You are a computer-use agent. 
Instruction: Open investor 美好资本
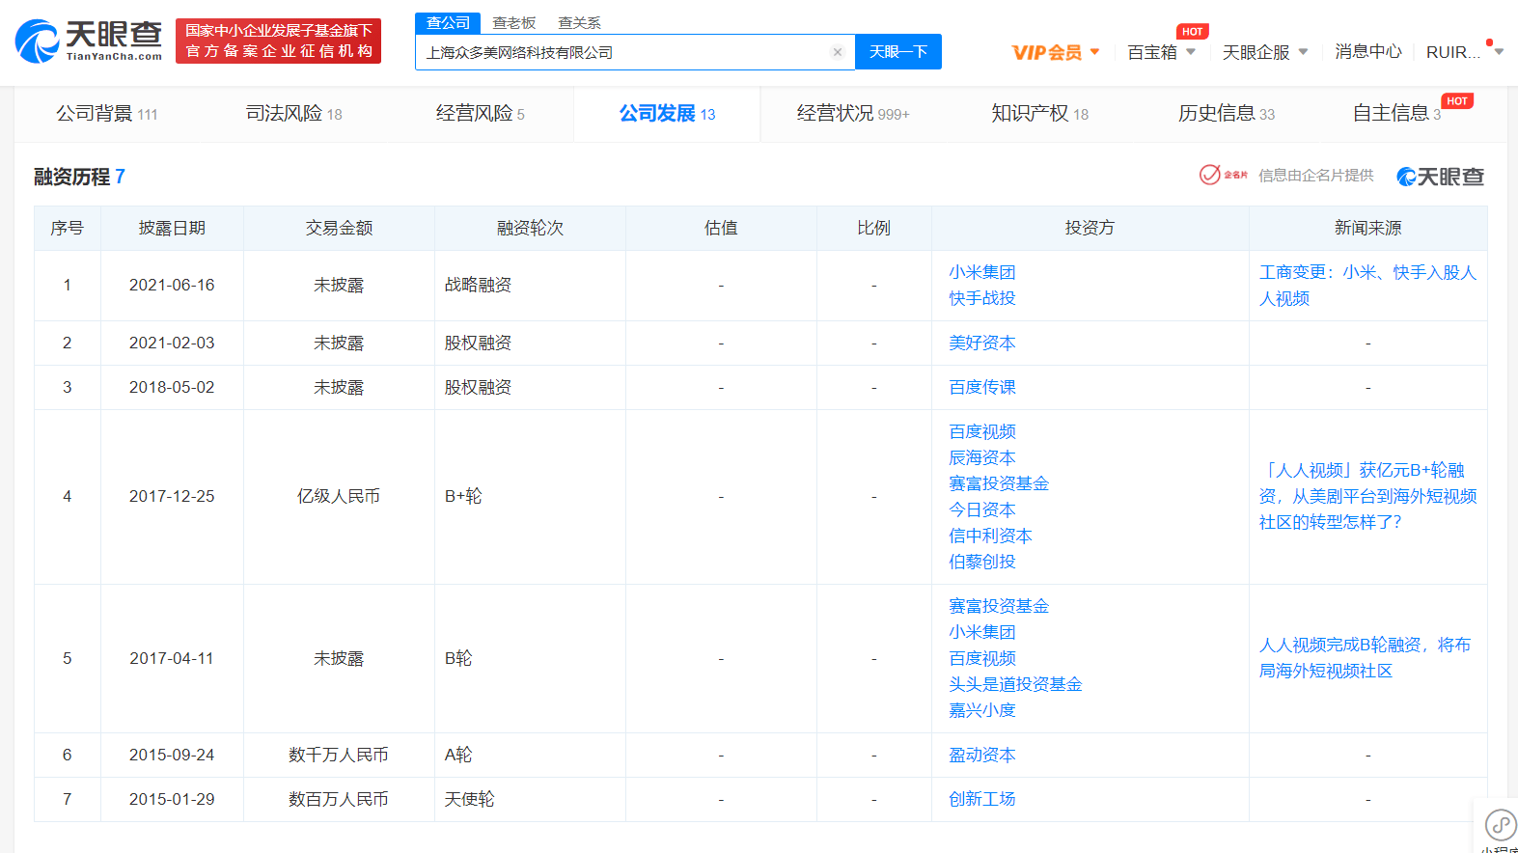point(981,343)
